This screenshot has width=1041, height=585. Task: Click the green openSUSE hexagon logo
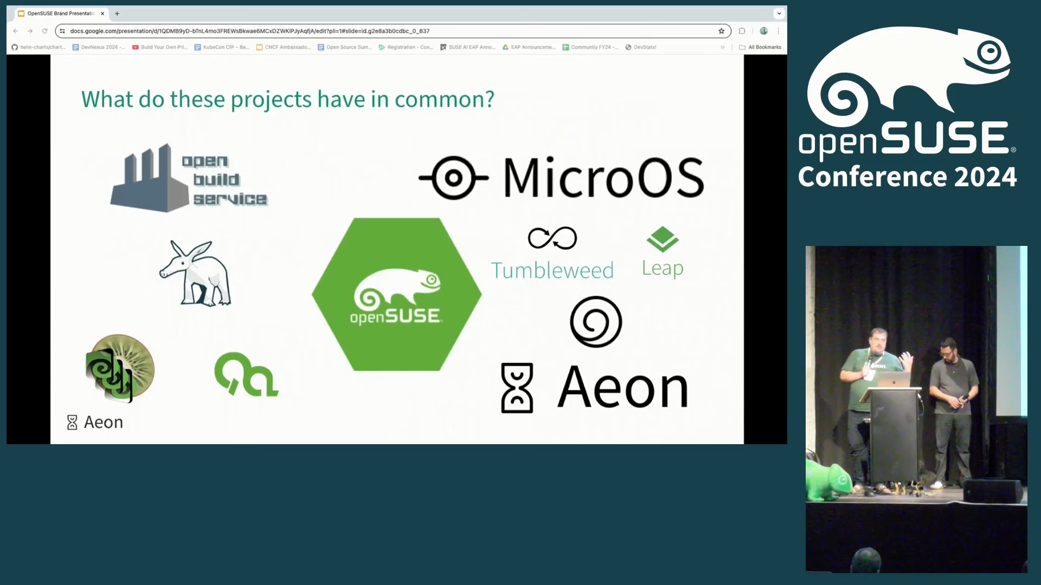396,294
